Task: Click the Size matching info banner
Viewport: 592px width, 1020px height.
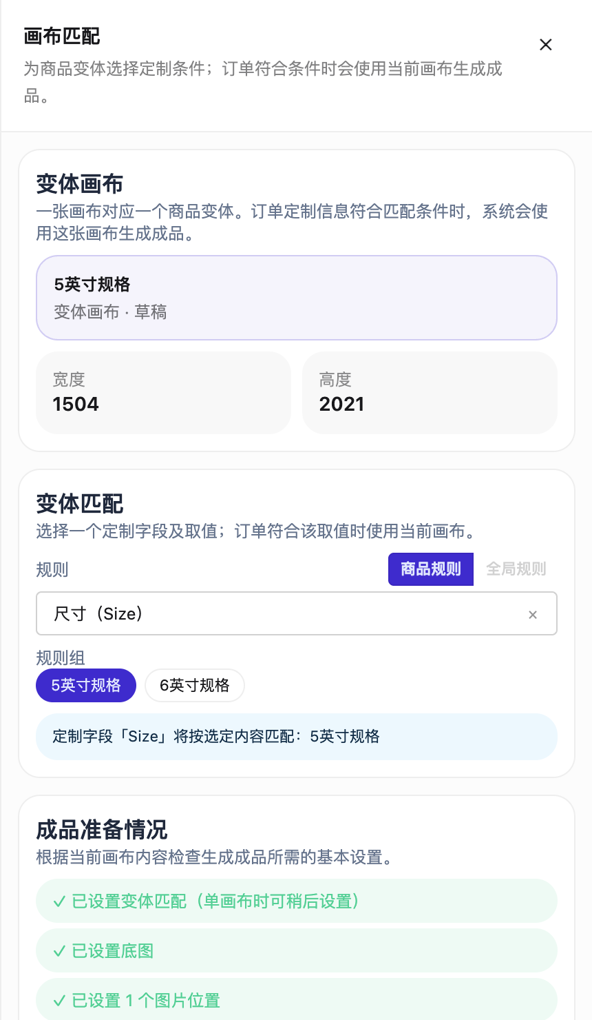Action: (297, 737)
